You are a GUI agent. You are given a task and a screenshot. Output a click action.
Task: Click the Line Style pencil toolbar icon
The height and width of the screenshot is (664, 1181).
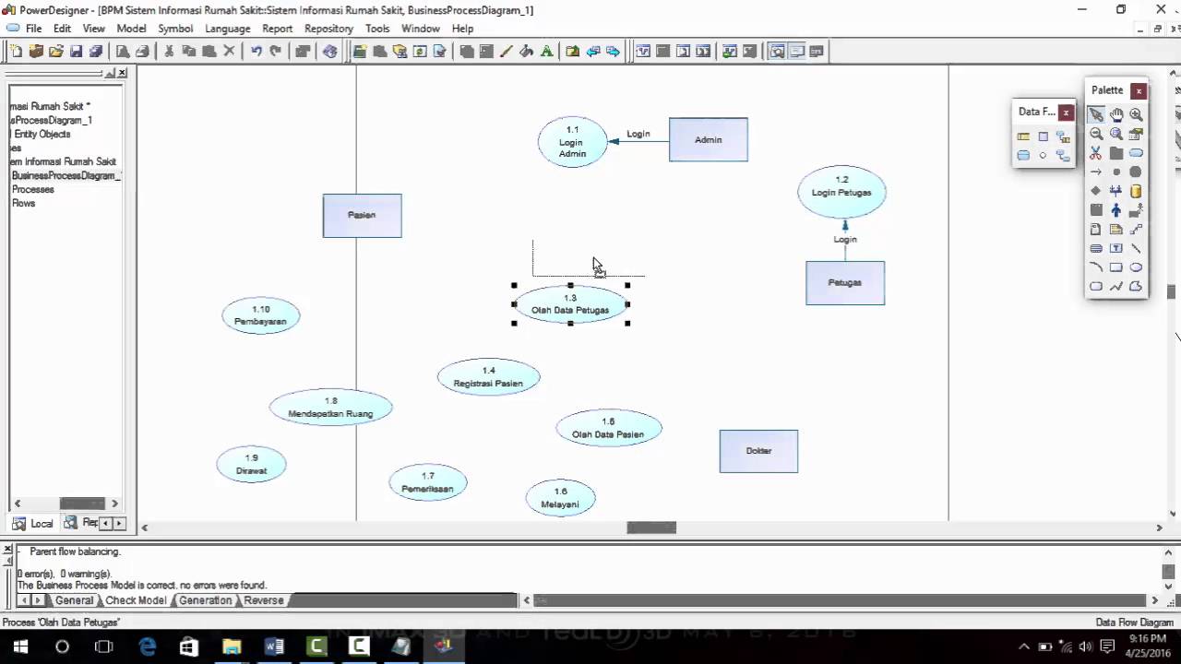tap(507, 52)
